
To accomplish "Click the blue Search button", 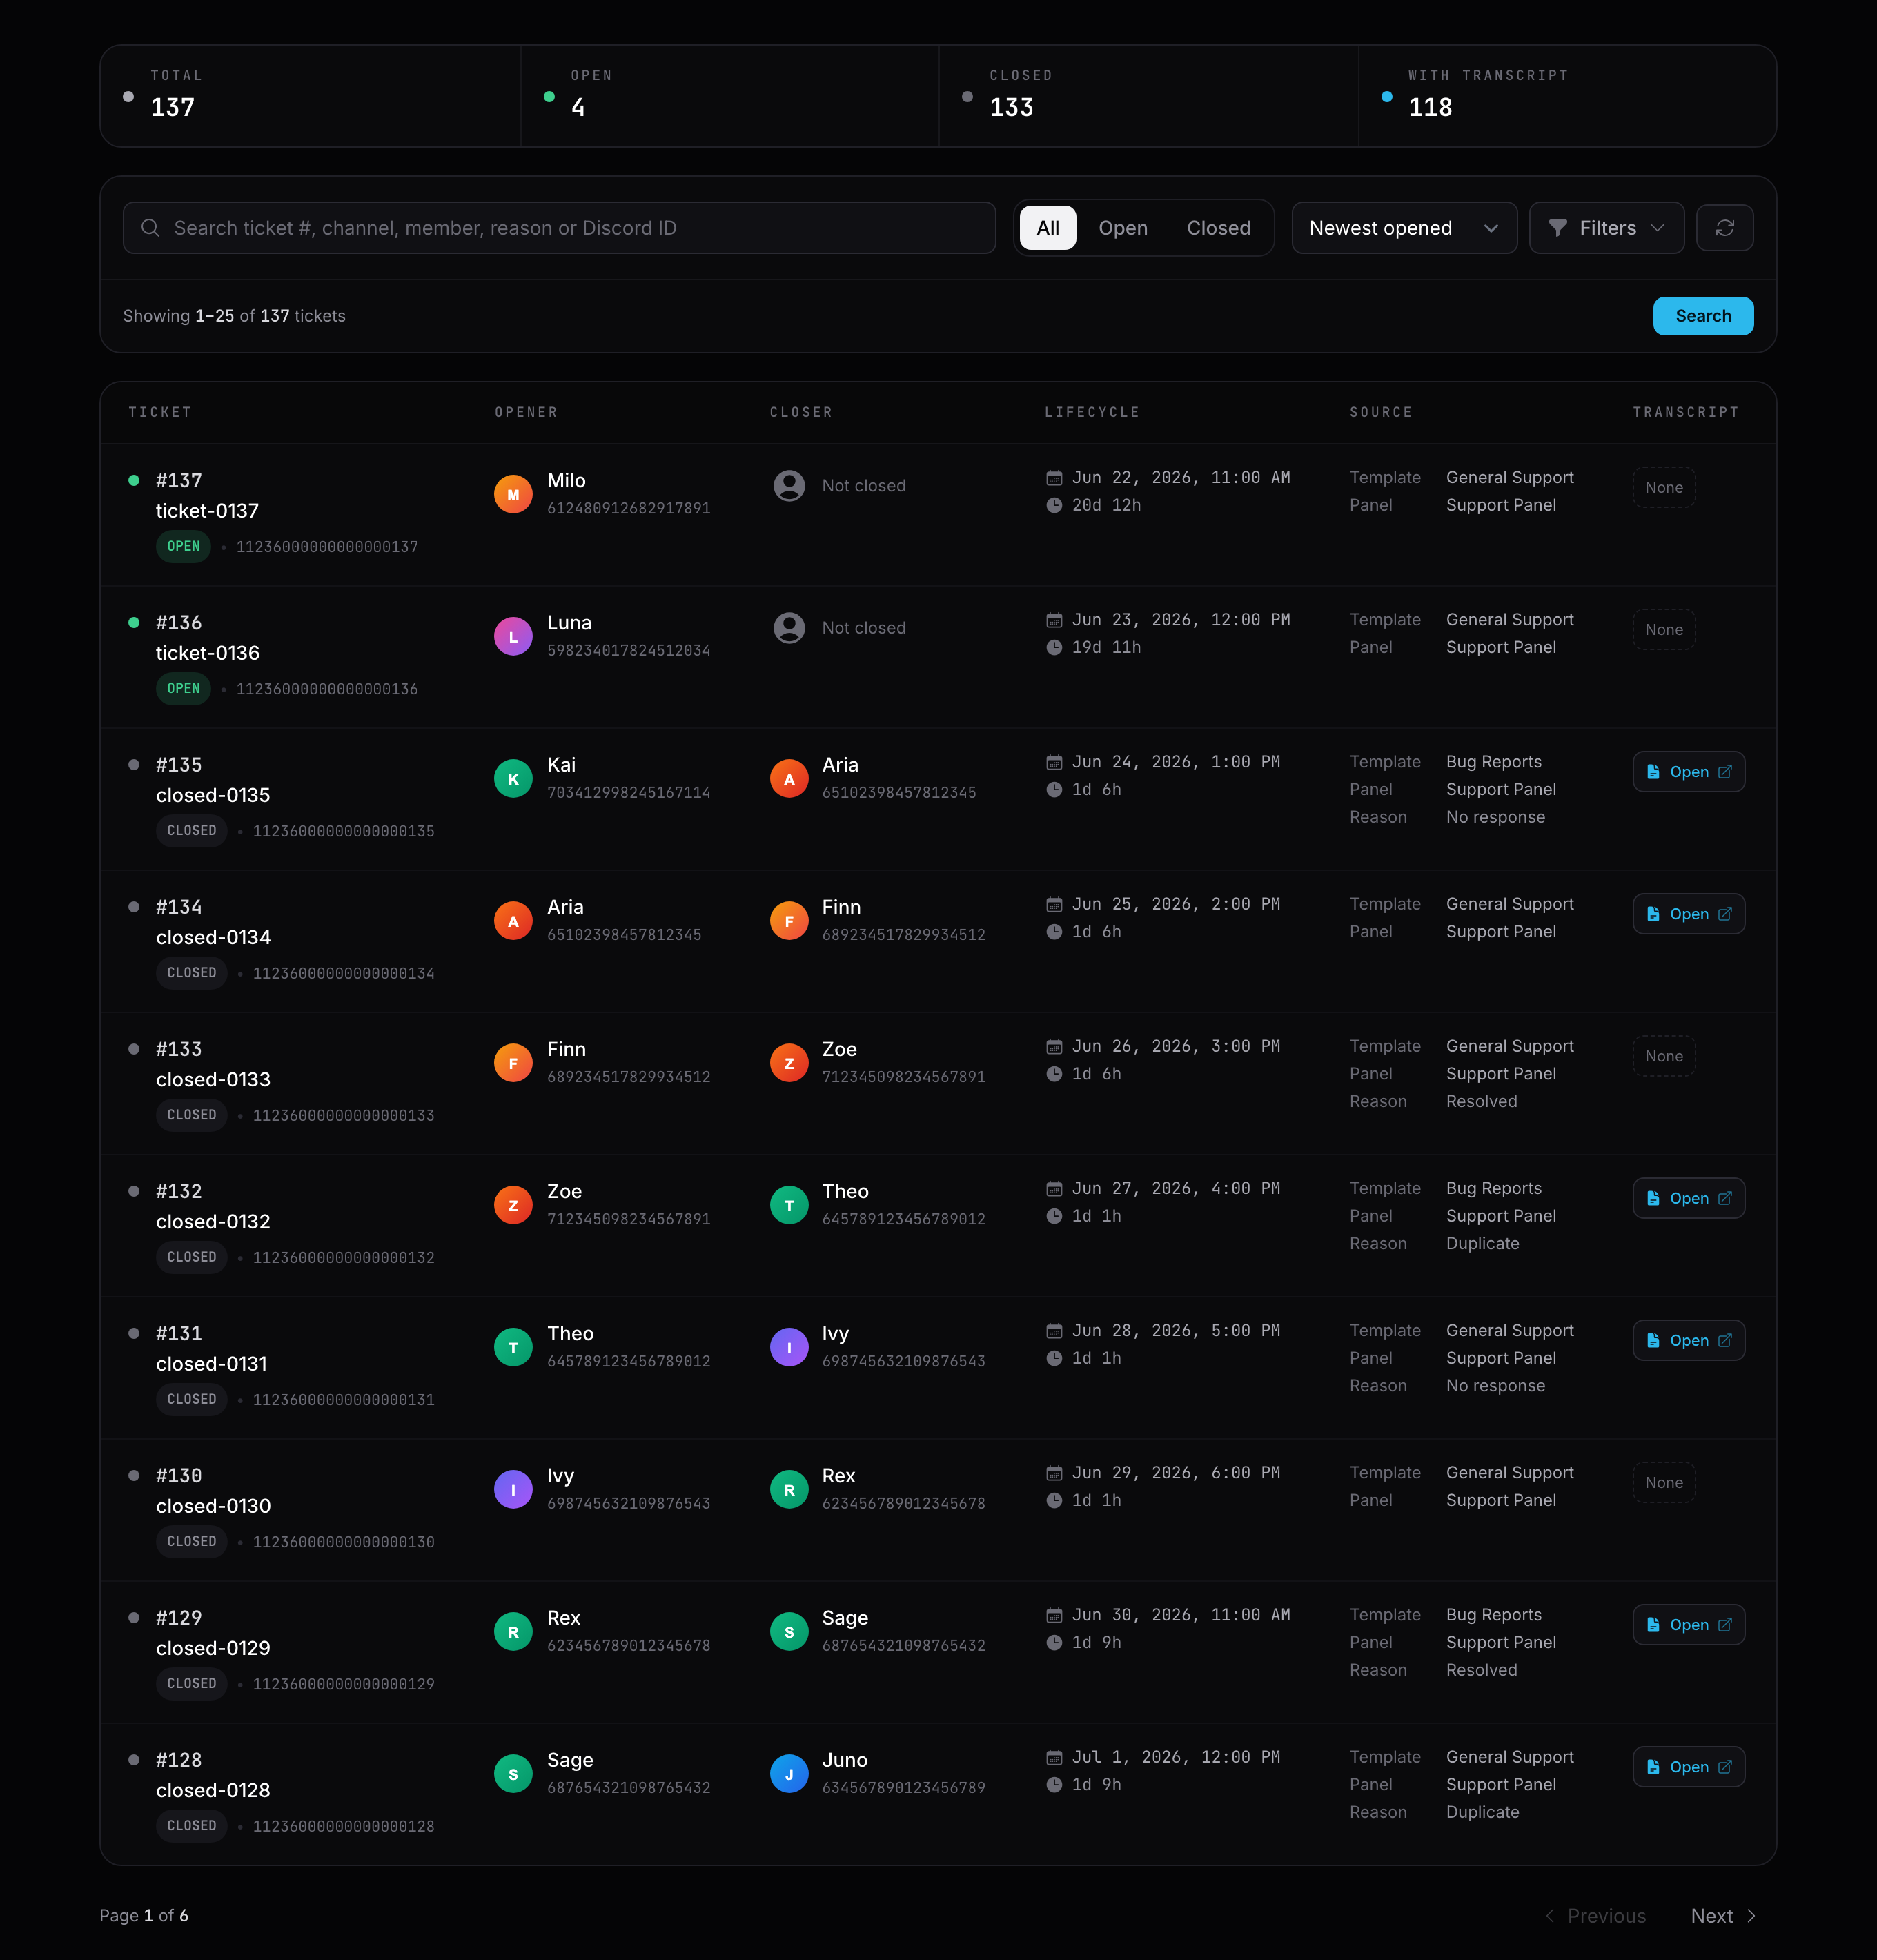I will (1702, 316).
